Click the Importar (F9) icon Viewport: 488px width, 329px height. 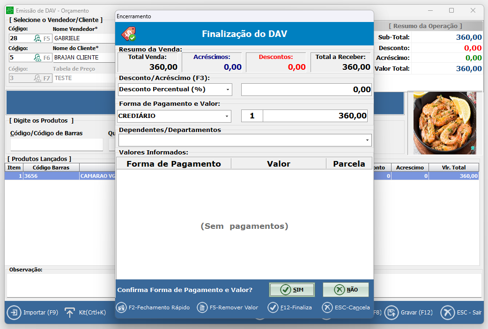click(14, 313)
